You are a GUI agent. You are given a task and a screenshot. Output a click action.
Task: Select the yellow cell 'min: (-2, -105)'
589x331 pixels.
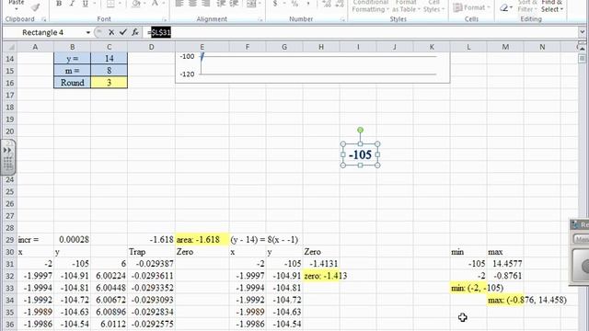tap(468, 288)
